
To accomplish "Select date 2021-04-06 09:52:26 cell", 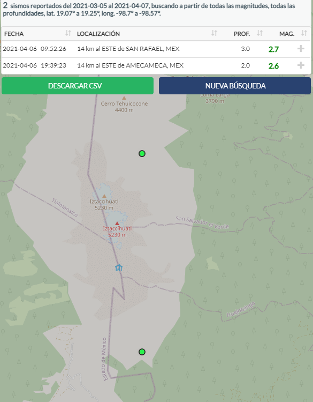I will point(35,49).
